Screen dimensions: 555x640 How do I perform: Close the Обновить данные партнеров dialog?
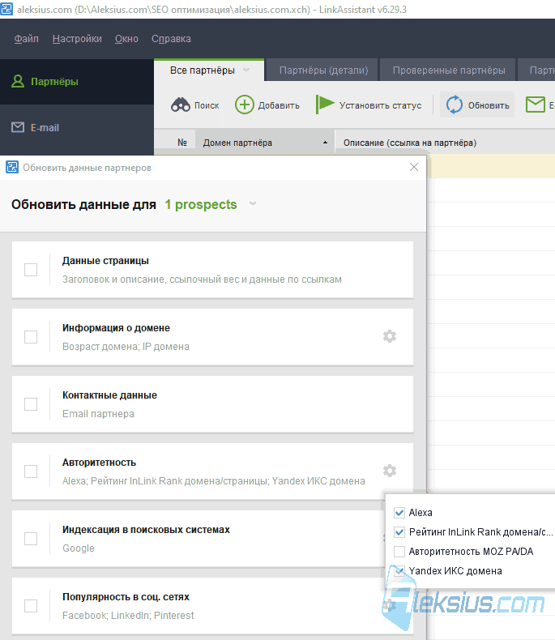pyautogui.click(x=414, y=167)
